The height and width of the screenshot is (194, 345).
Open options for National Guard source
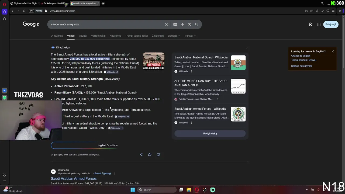click(191, 71)
